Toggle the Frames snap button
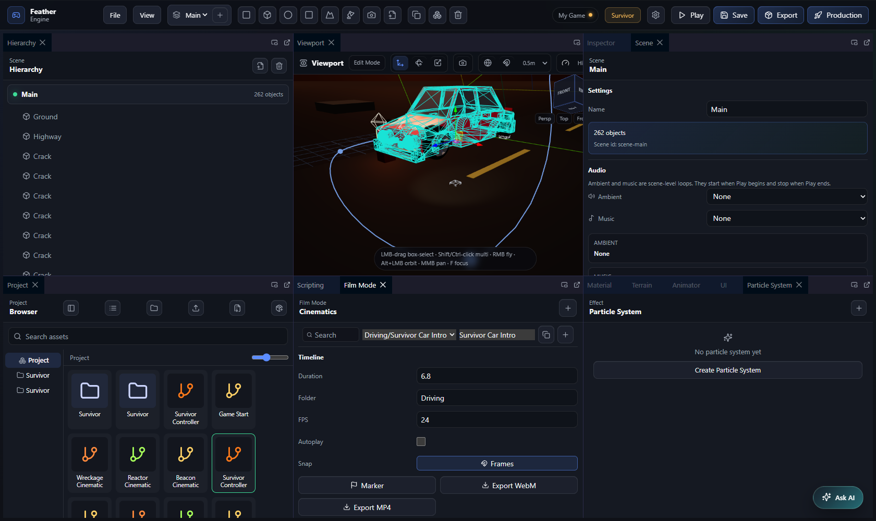Viewport: 876px width, 521px height. pos(497,463)
